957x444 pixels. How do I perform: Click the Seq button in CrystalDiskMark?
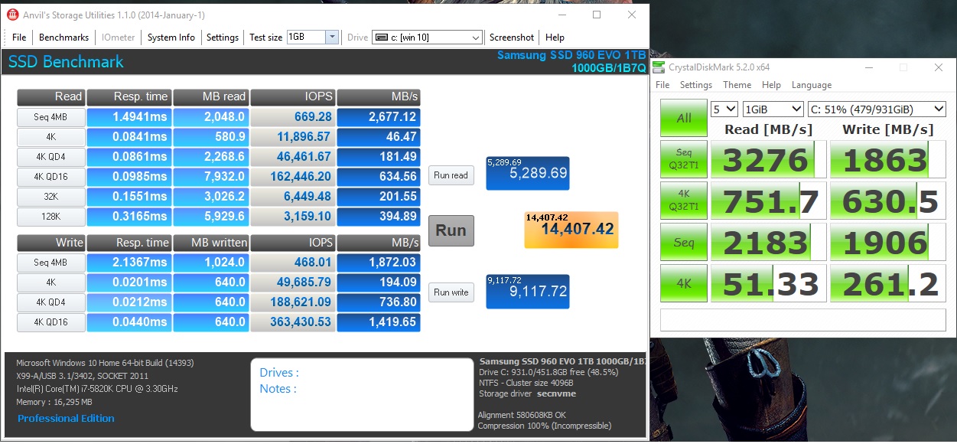coord(684,243)
